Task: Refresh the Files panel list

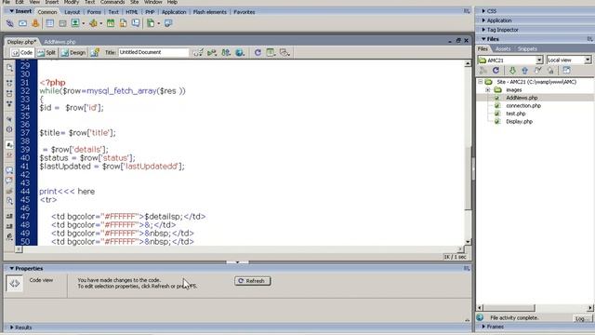Action: [x=496, y=71]
